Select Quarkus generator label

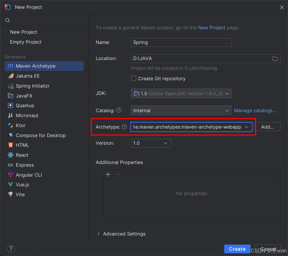tap(25, 105)
